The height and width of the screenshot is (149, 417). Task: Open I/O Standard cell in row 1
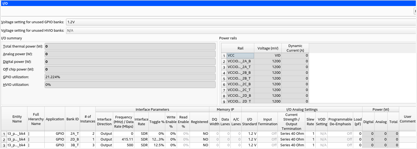tap(249, 134)
